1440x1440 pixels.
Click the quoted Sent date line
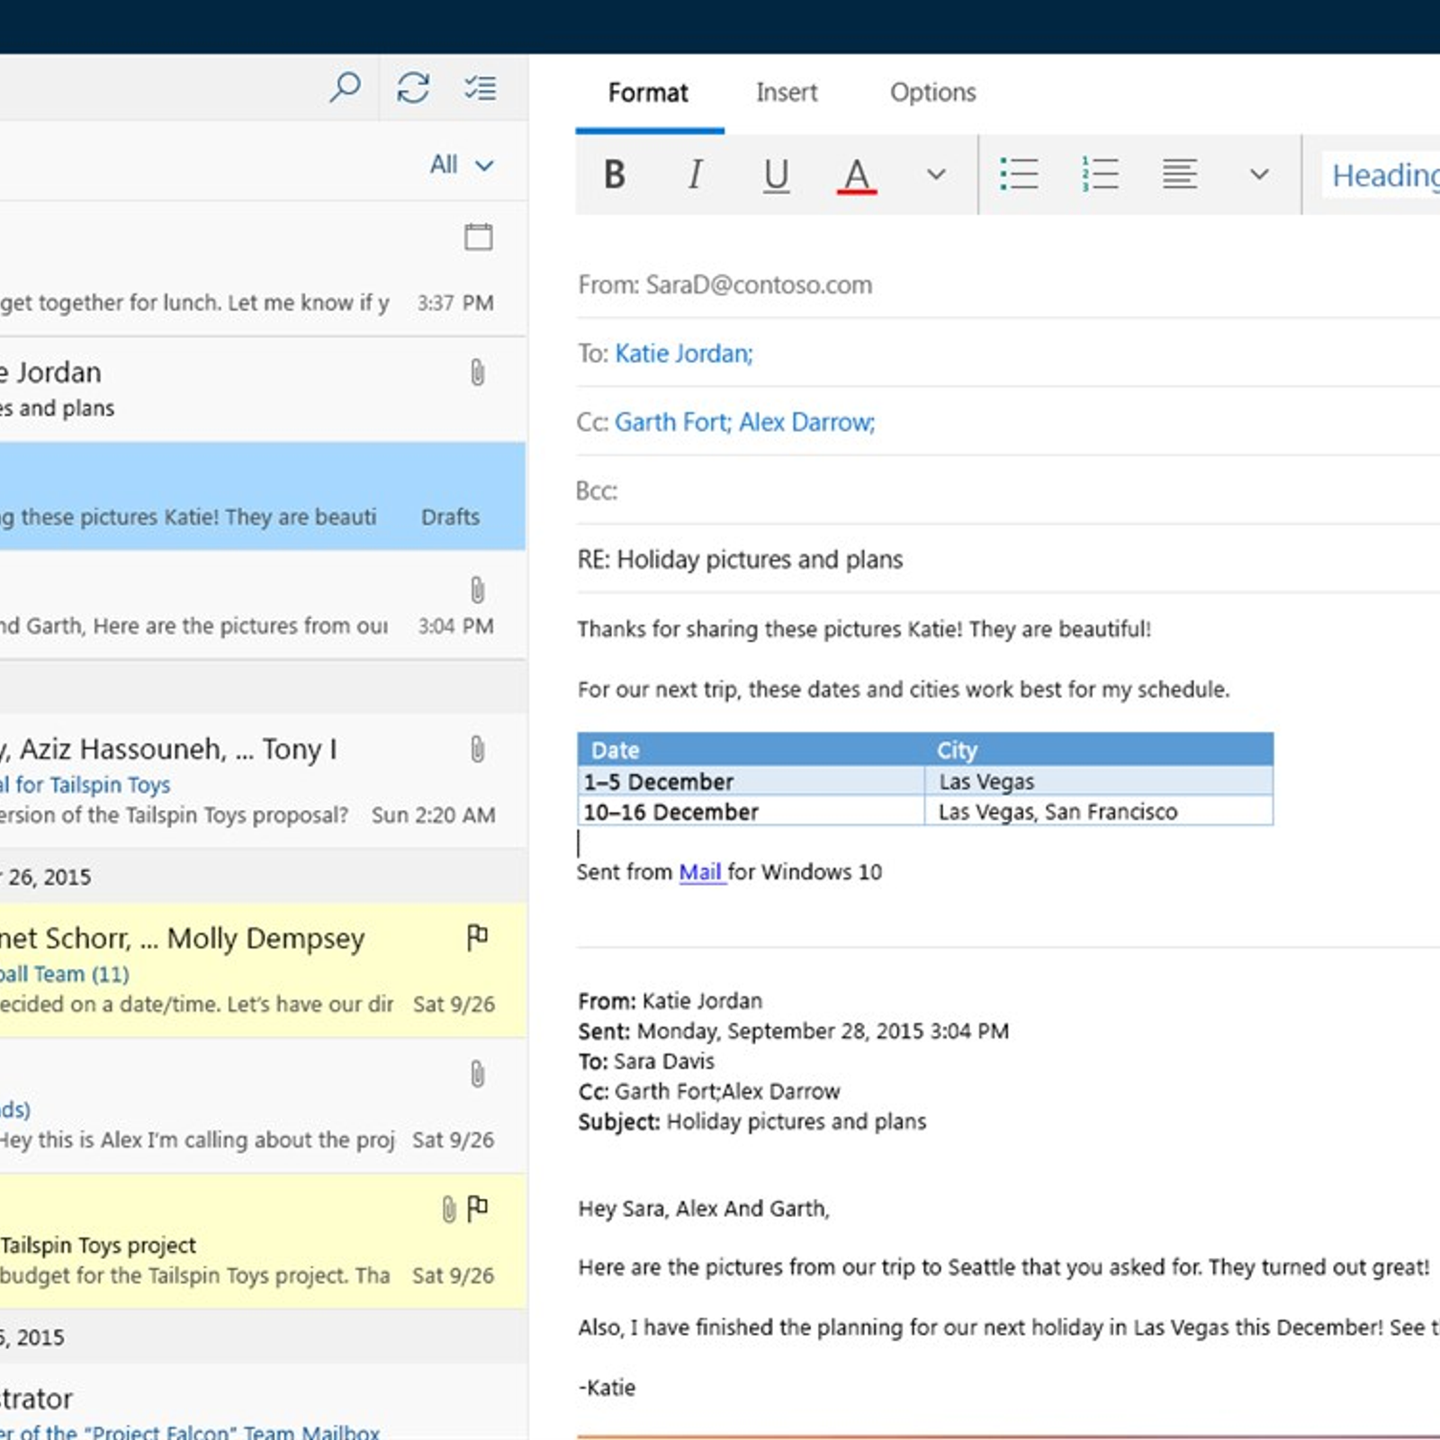tap(793, 1030)
